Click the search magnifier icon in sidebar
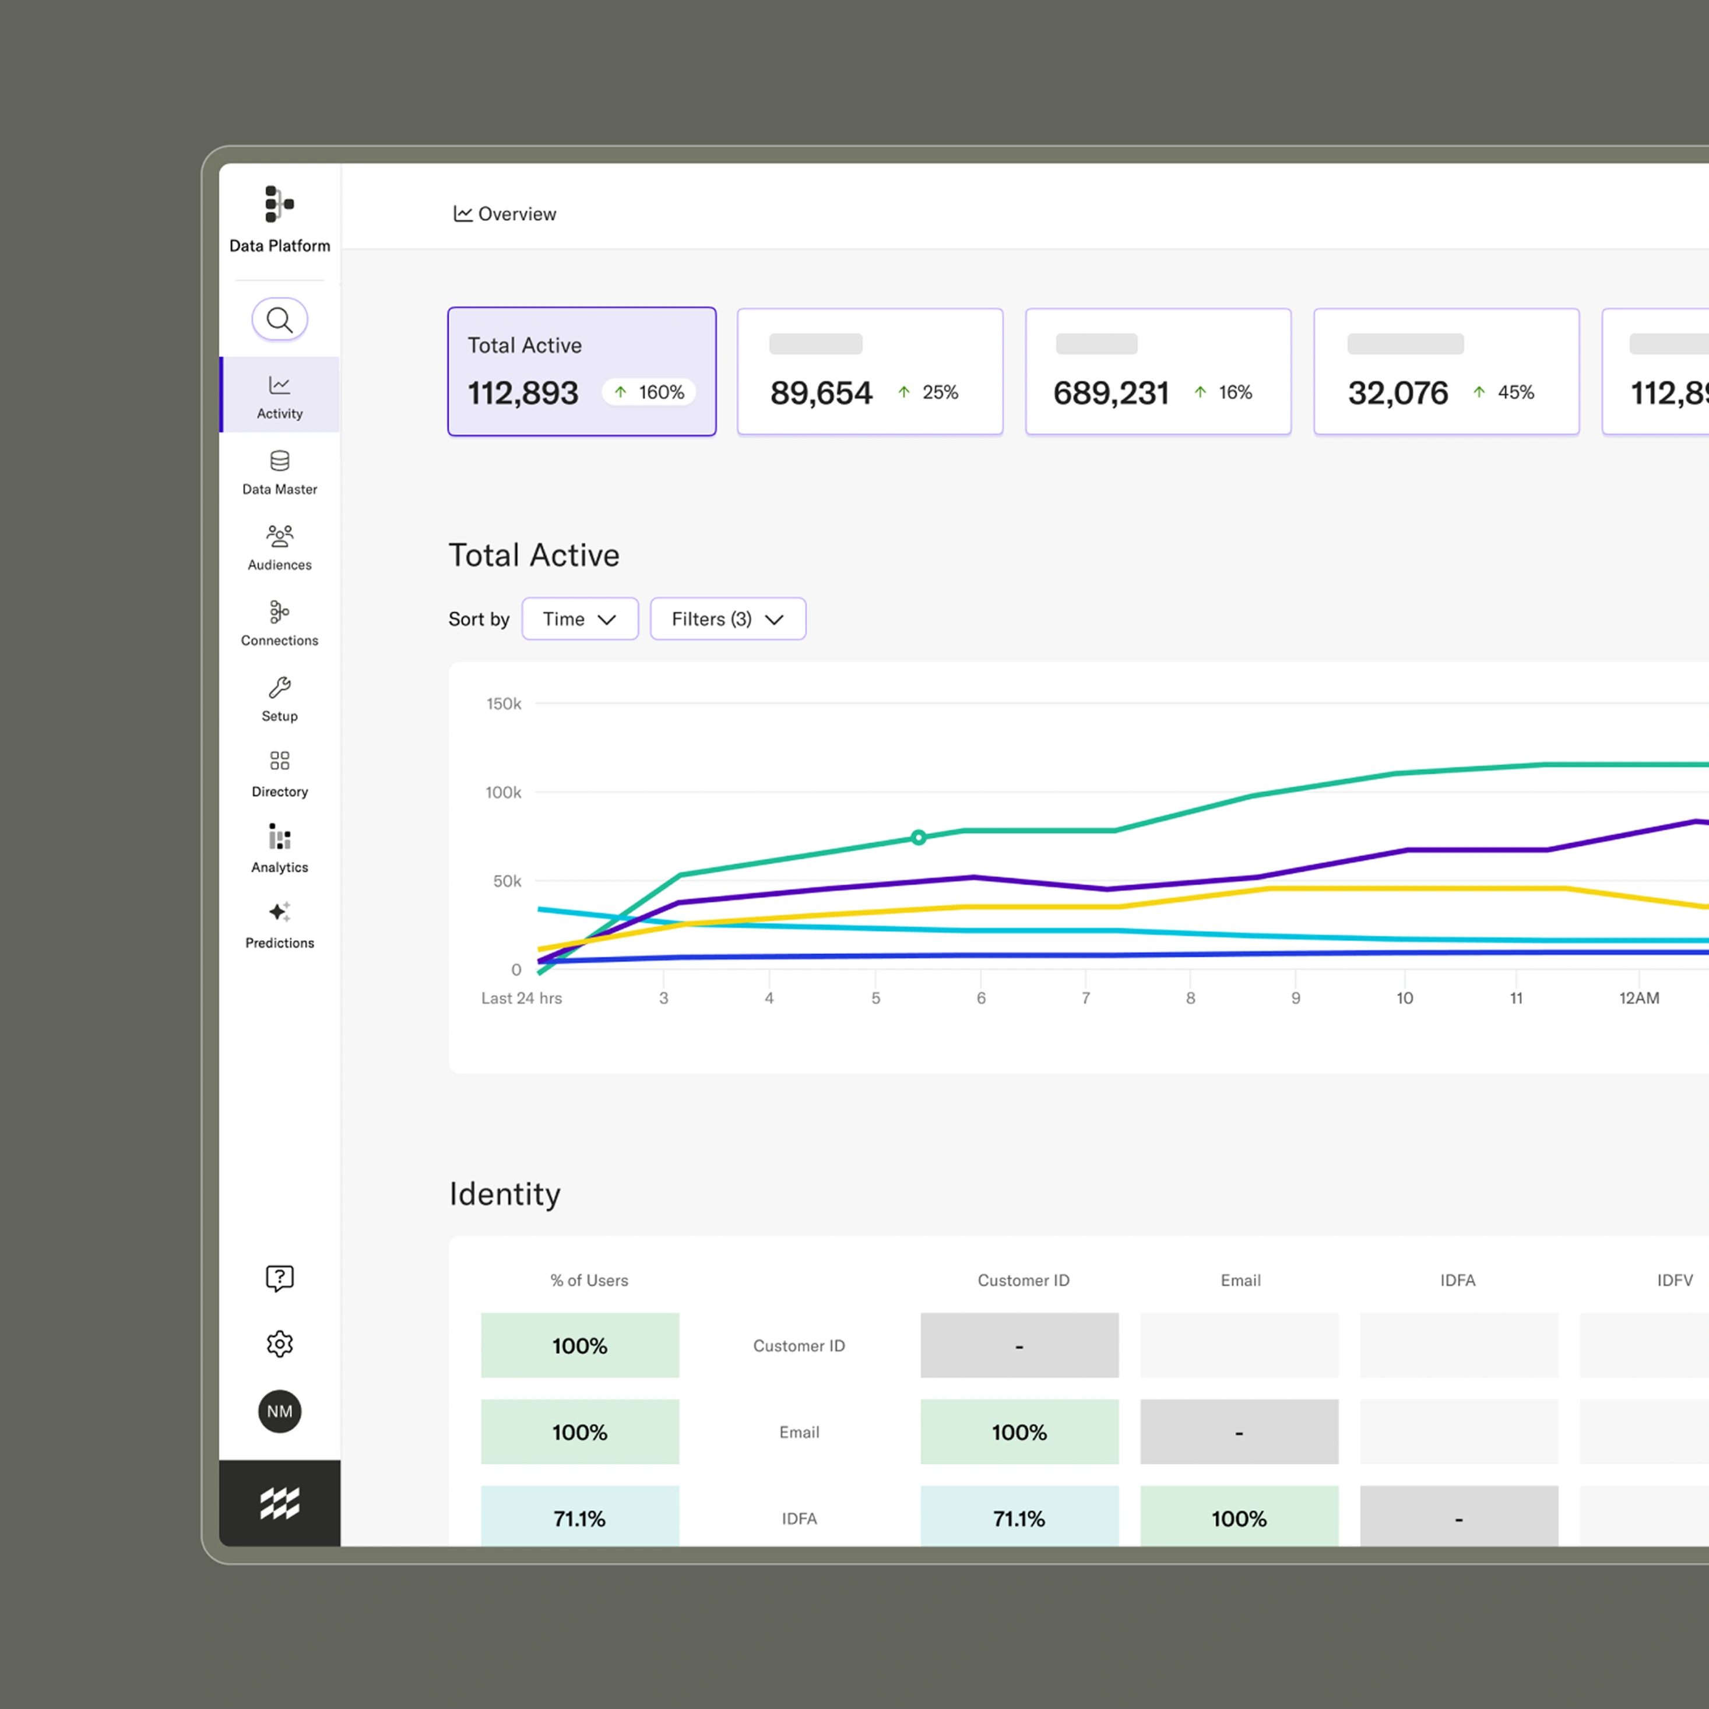Screen dimensions: 1709x1709 point(280,319)
